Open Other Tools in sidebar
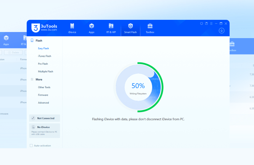 (44, 87)
